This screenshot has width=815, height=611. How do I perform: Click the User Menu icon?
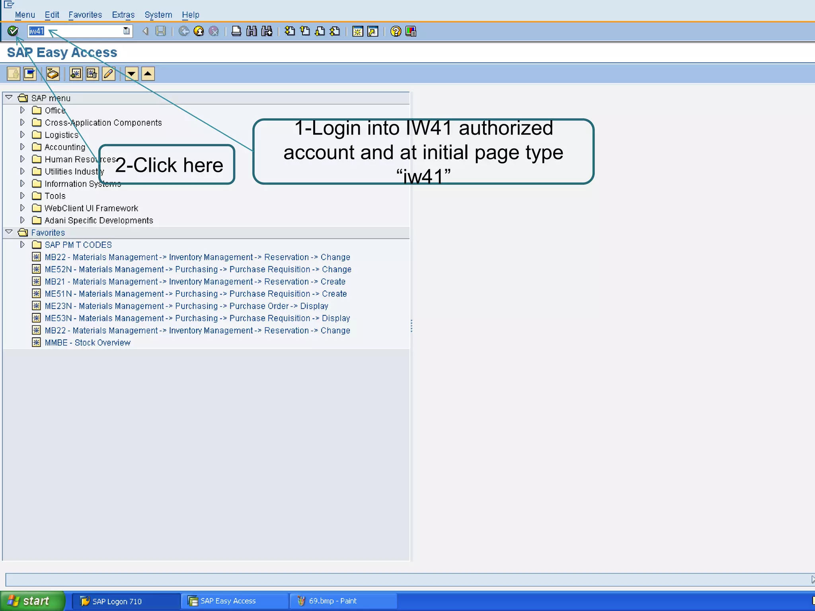[x=14, y=74]
